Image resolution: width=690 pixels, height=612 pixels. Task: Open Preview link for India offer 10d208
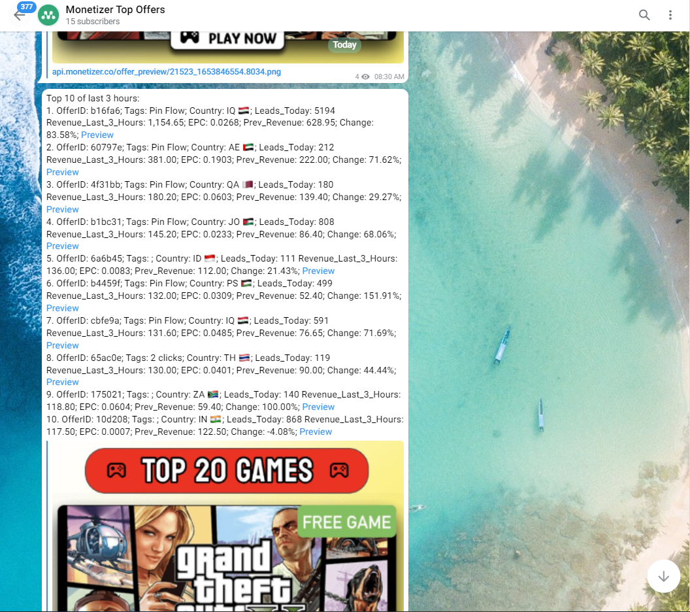click(316, 432)
